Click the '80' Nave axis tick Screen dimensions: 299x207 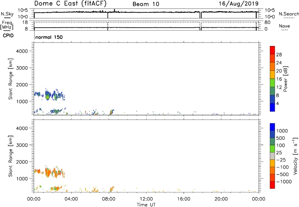coord(268,22)
